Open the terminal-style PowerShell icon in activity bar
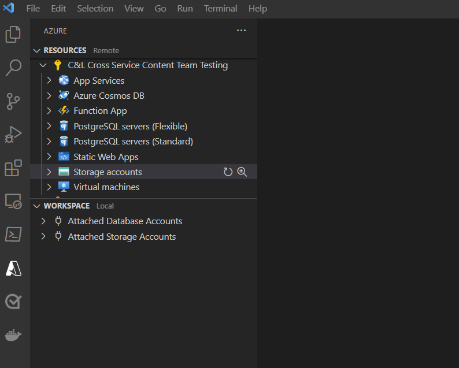 click(13, 235)
